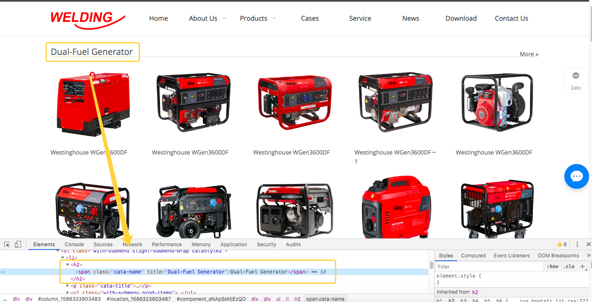The width and height of the screenshot is (592, 302).
Task: Close the DevTools panel
Action: coord(588,244)
